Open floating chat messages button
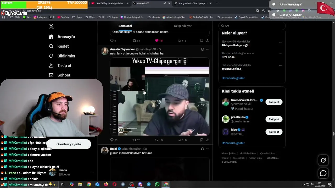This screenshot has height=188, width=335. pyautogui.click(x=323, y=173)
